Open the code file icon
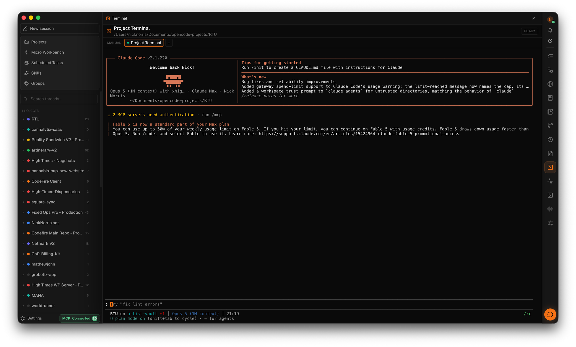576x347 pixels. [x=550, y=153]
